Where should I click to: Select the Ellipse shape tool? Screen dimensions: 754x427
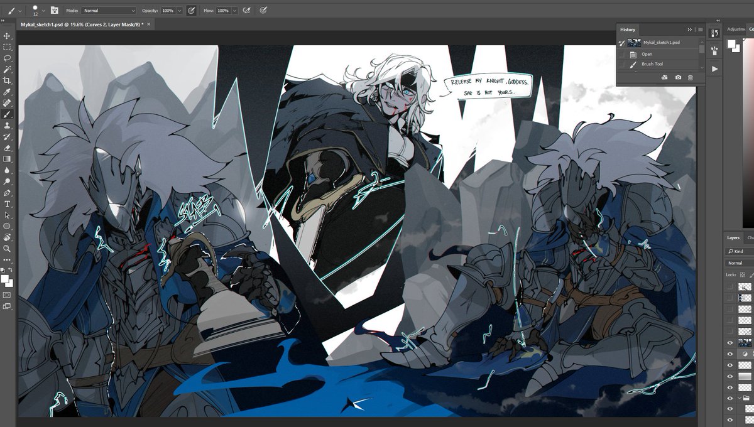tap(7, 226)
